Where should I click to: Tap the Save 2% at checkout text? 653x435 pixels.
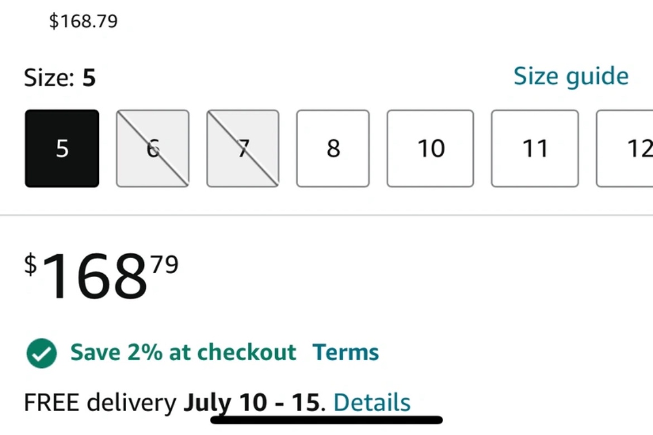click(x=183, y=352)
